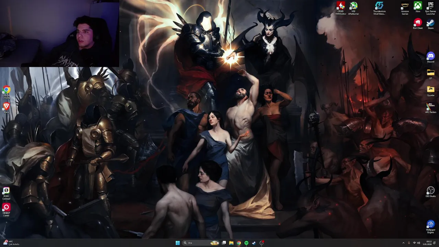Open Task View from the taskbar
This screenshot has width=439, height=247.
(x=224, y=243)
